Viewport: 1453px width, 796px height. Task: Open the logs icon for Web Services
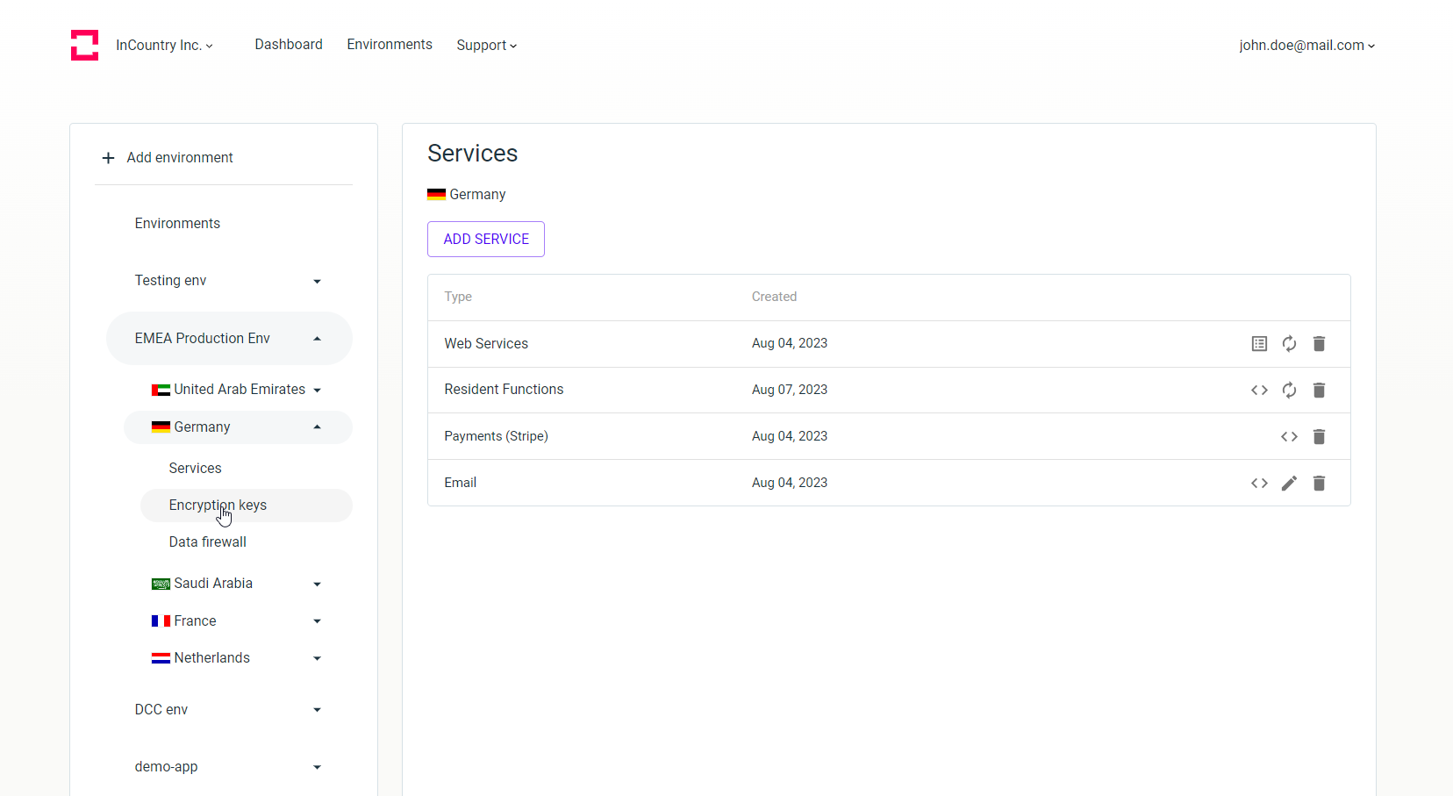pos(1259,343)
